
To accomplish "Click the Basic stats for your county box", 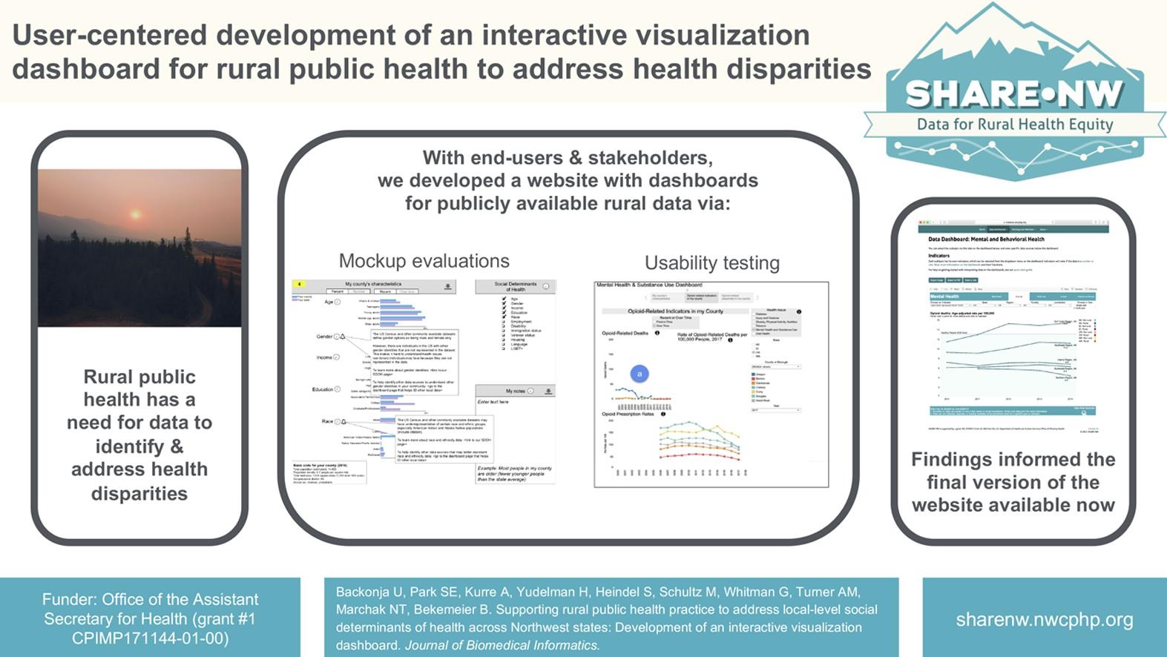I will pos(329,473).
